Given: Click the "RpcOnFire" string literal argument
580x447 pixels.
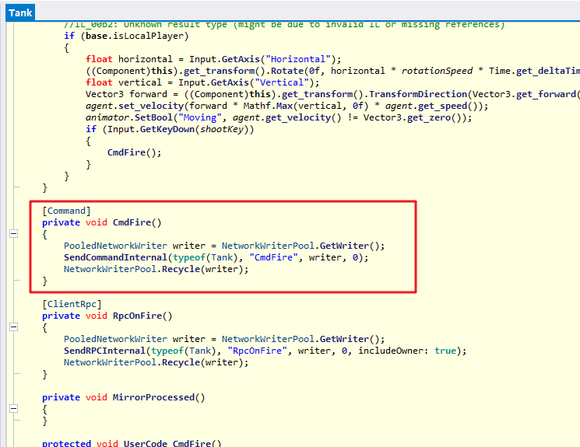Looking at the screenshot, I should 257,351.
